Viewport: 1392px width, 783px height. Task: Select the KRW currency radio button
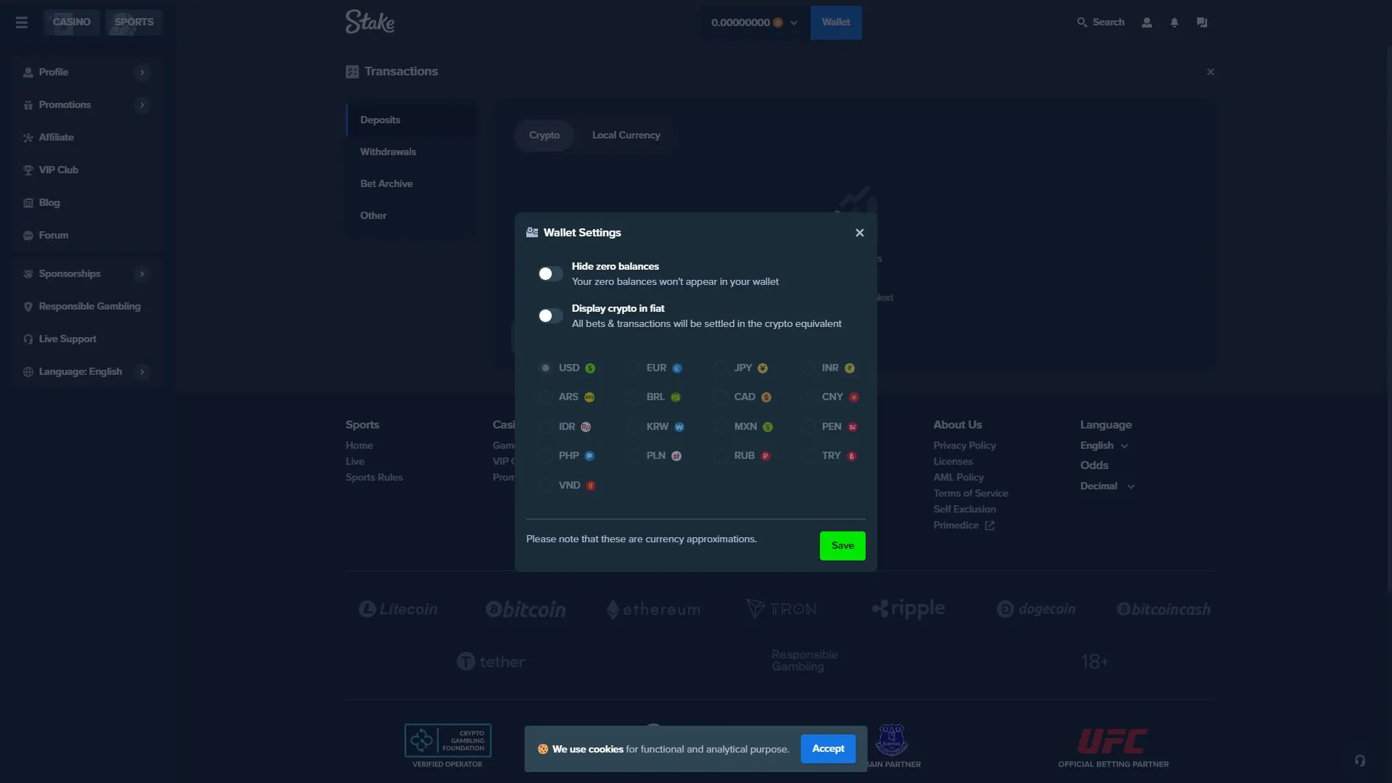click(634, 427)
